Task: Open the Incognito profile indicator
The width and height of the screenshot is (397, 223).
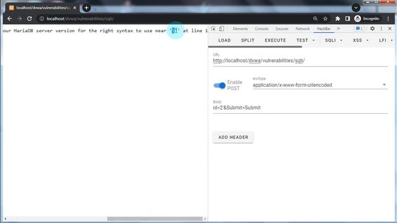Action: pyautogui.click(x=367, y=19)
